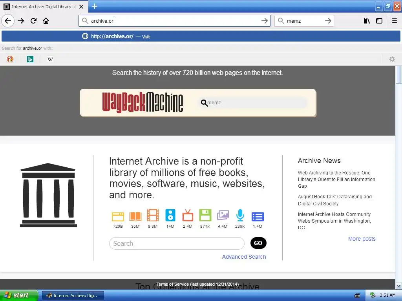The height and width of the screenshot is (301, 402).
Task: Open the collections list icon labeled 1.4M
Action: coord(258,216)
